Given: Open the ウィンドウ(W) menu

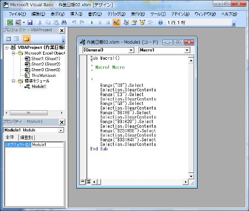Looking at the screenshot, I should click(x=205, y=14).
